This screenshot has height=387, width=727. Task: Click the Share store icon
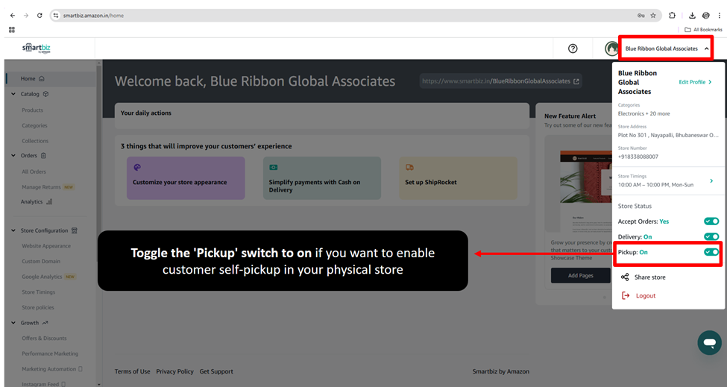[625, 277]
